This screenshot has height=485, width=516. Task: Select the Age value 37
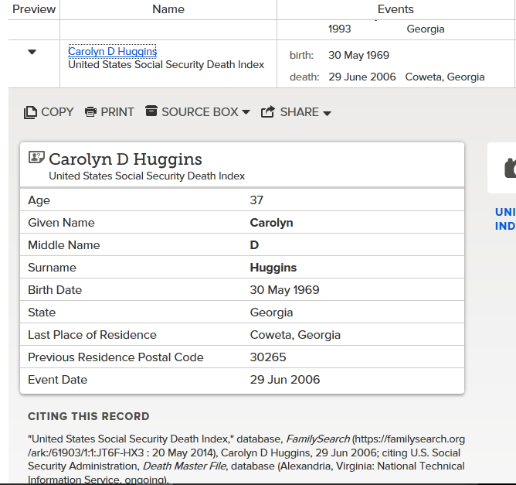[256, 200]
